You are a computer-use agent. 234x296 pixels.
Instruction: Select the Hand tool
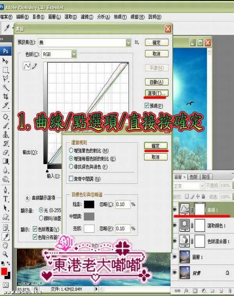(5, 245)
